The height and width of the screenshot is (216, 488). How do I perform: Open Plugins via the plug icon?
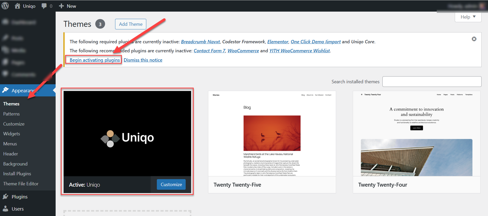click(5, 197)
